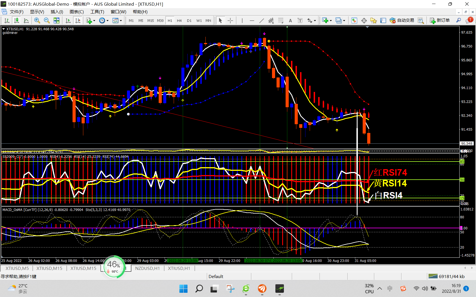Tile chart windows
The width and height of the screenshot is (476, 297).
(56, 20)
